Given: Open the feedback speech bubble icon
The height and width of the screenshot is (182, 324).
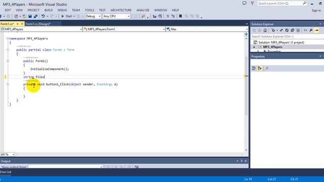Looking at the screenshot, I should pos(245,4).
